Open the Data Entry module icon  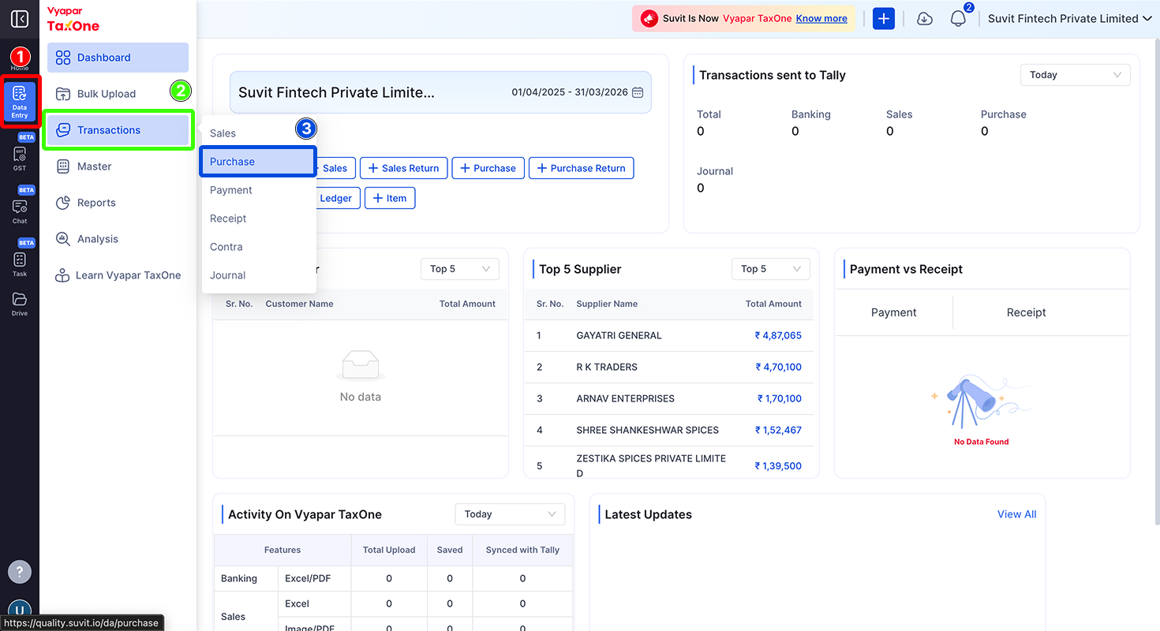point(20,103)
